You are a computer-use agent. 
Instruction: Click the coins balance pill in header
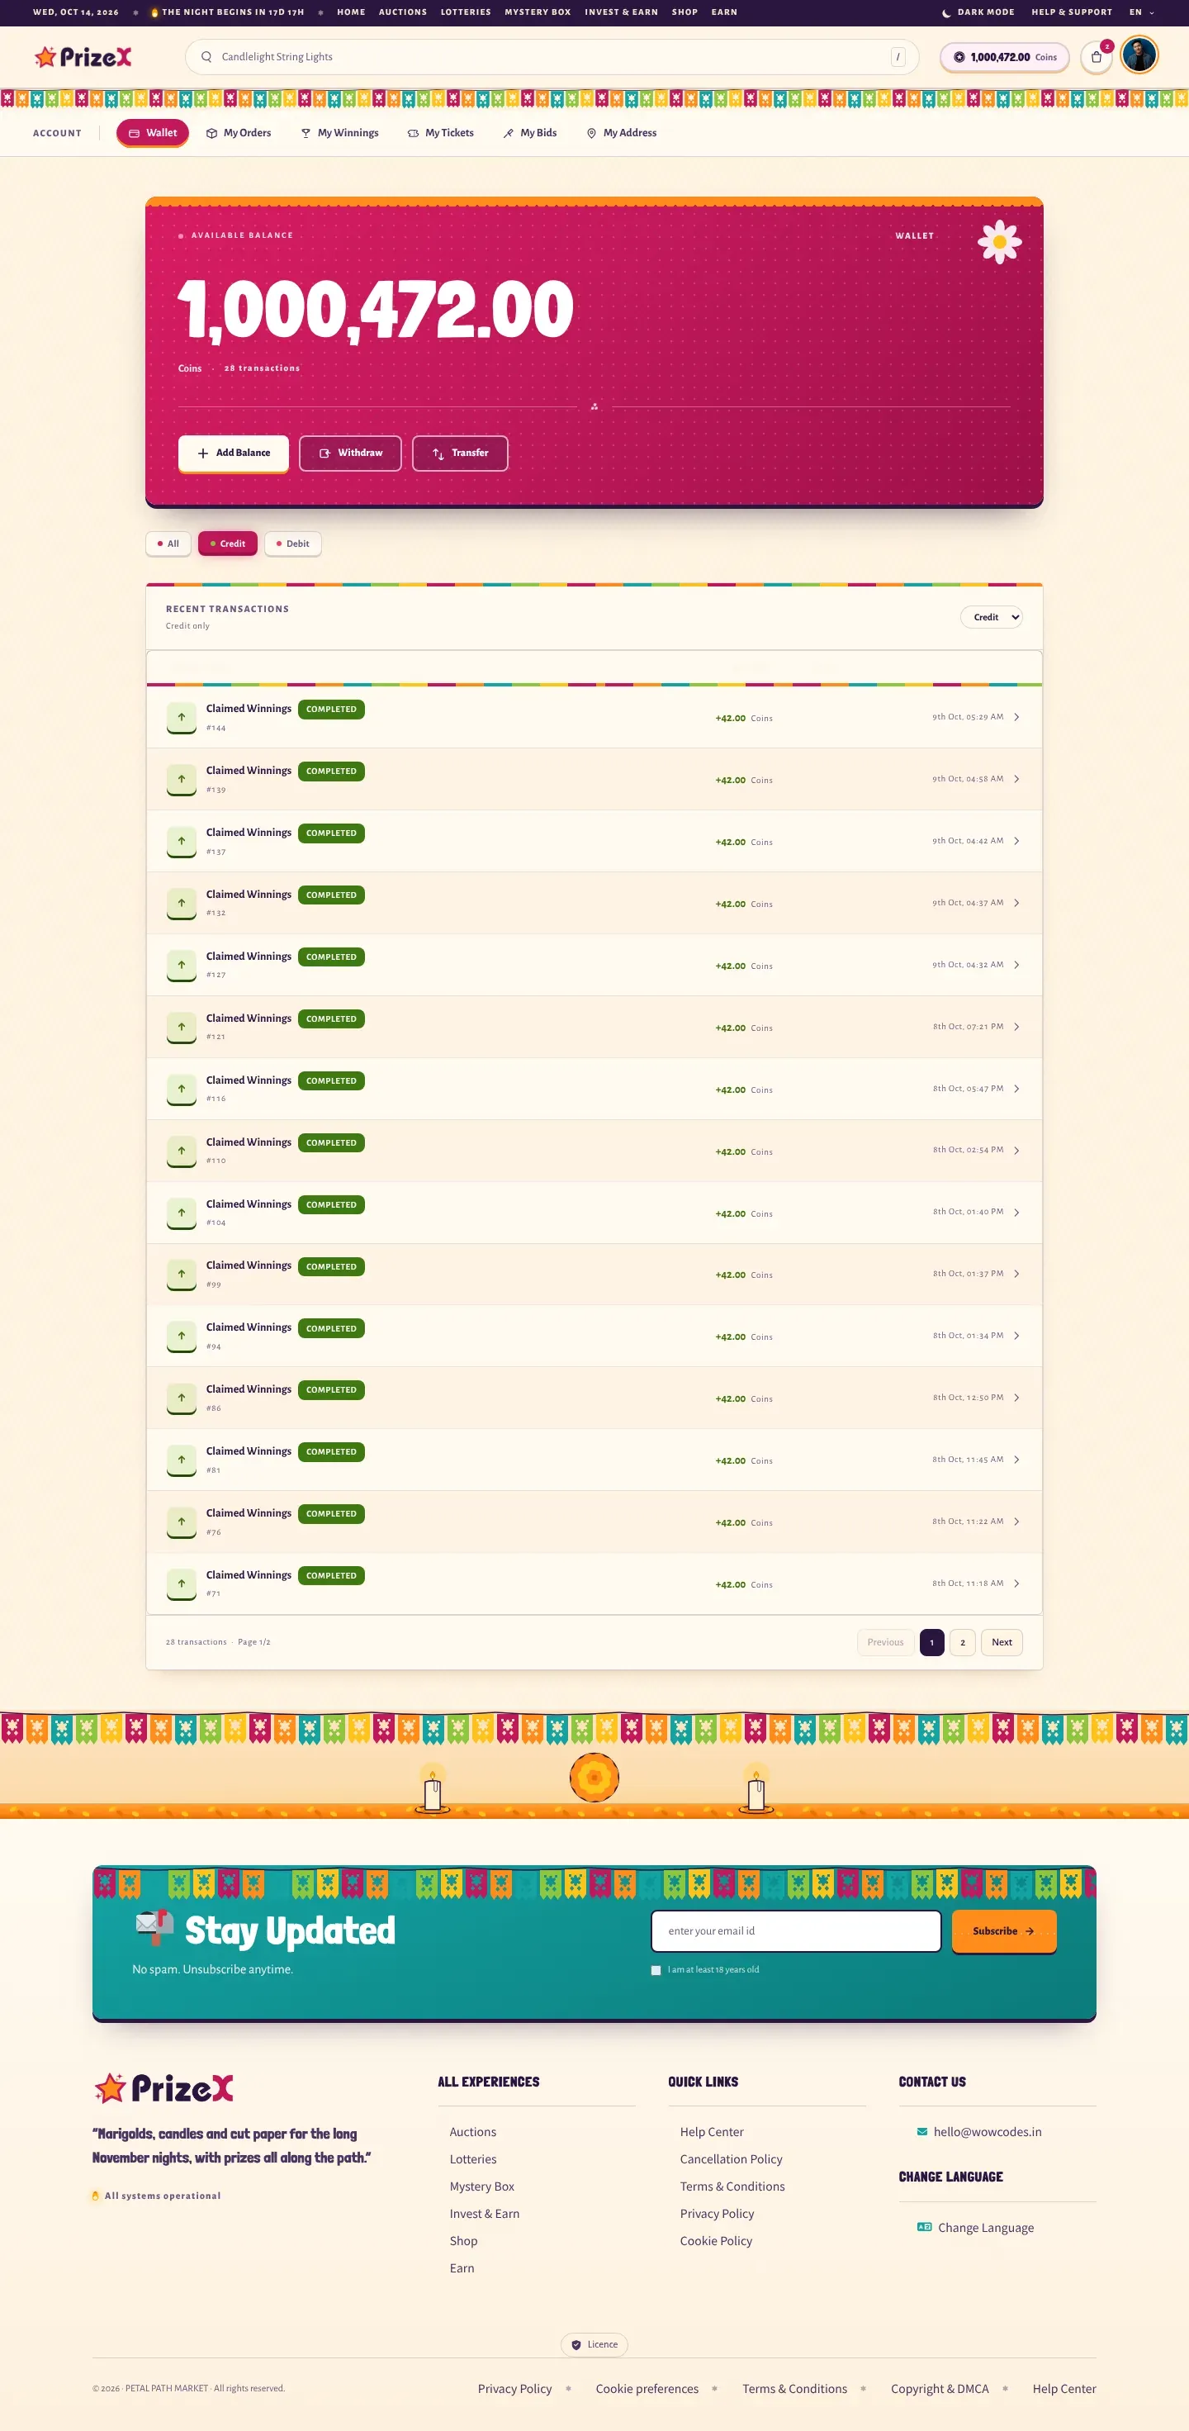pos(1004,57)
